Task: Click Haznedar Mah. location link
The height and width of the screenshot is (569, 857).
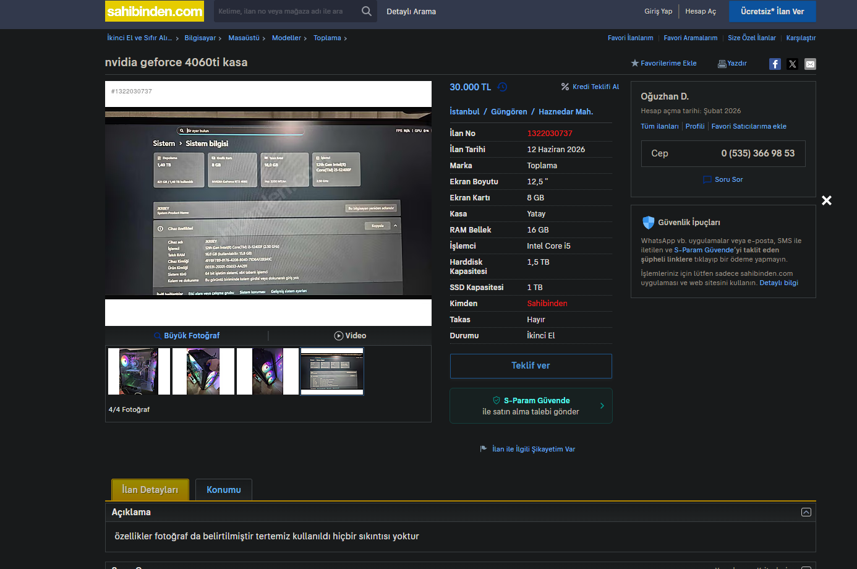Action: tap(566, 112)
